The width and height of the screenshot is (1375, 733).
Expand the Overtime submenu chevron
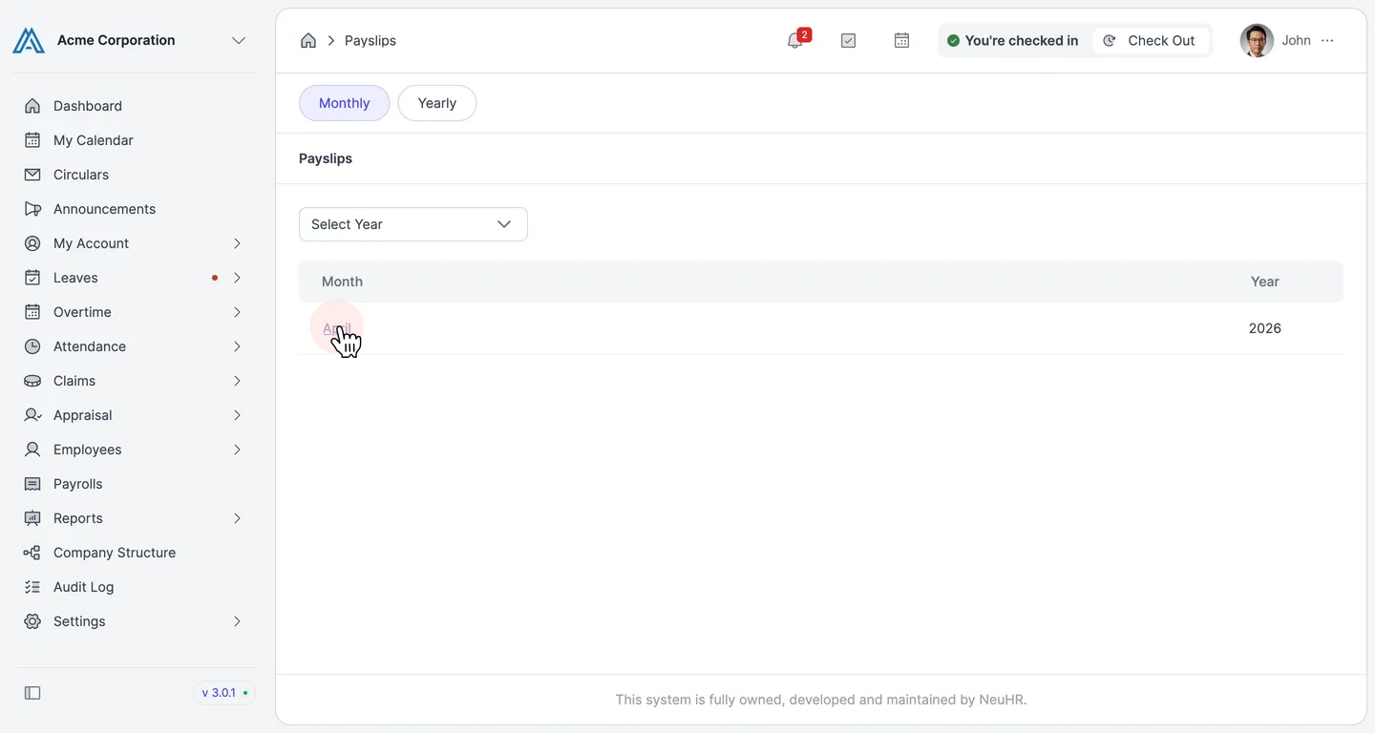click(x=237, y=312)
